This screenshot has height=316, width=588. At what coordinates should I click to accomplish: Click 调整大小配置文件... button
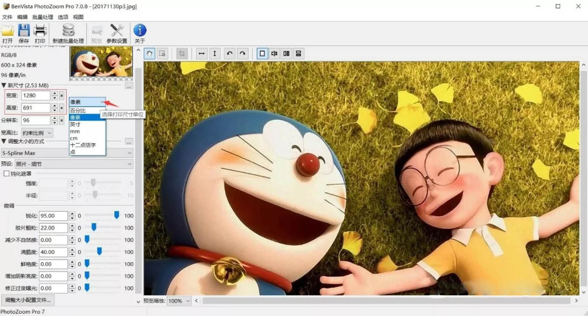pyautogui.click(x=28, y=300)
